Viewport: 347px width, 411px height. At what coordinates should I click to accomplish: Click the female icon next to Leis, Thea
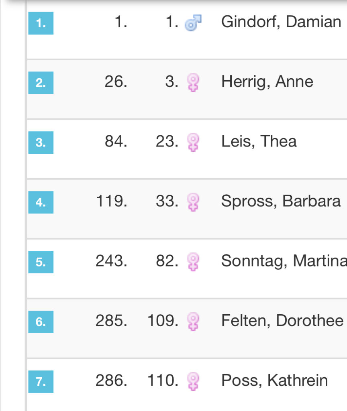tap(193, 142)
